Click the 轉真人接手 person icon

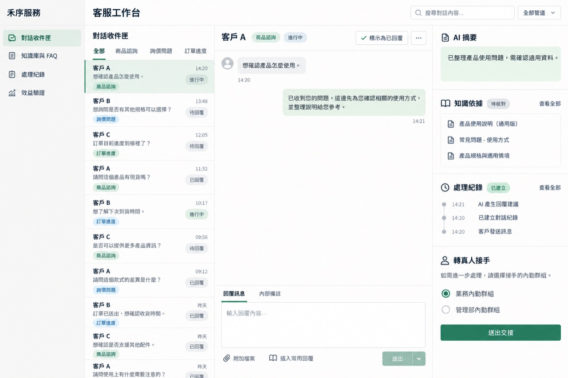click(x=445, y=261)
